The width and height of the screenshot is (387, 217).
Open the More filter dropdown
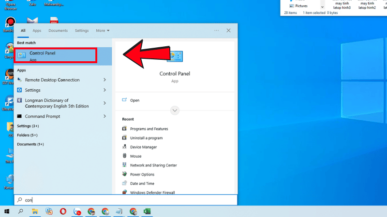pyautogui.click(x=102, y=31)
